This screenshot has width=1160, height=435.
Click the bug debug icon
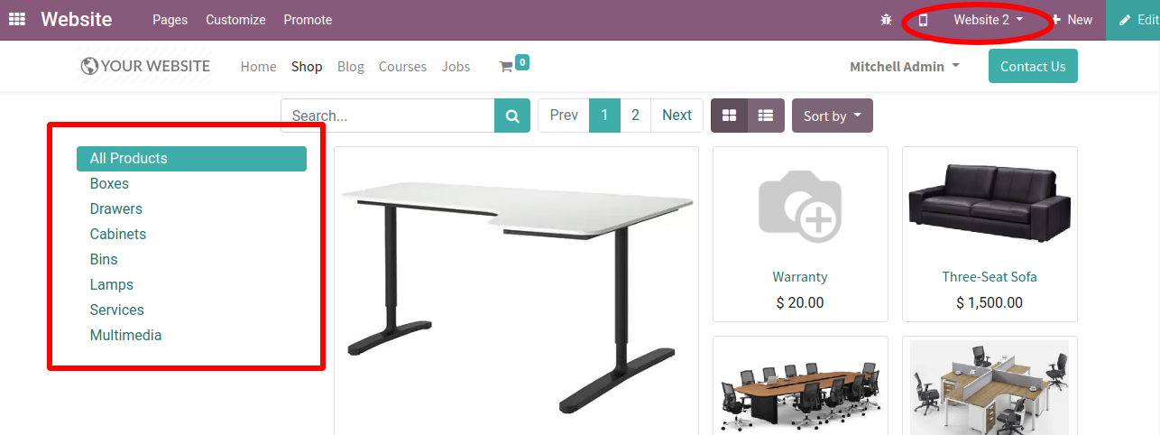[x=886, y=20]
